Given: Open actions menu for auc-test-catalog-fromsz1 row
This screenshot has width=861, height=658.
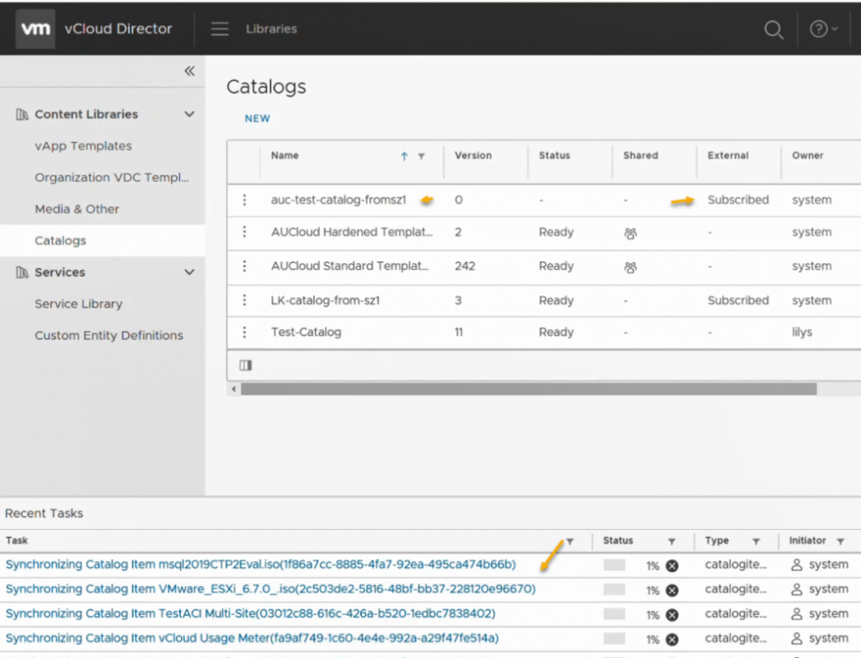Looking at the screenshot, I should (245, 200).
